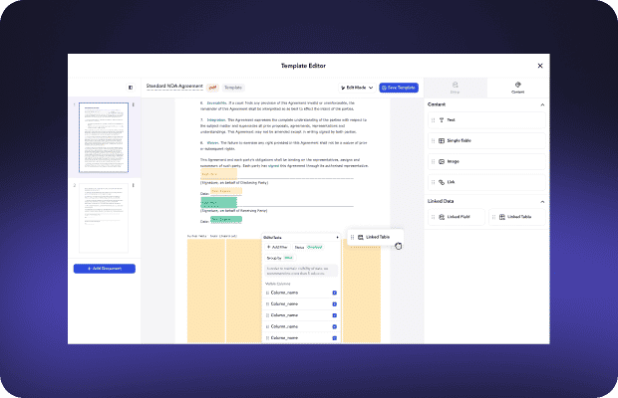
Task: Click the 'Severability' heading in document
Action: [216, 103]
